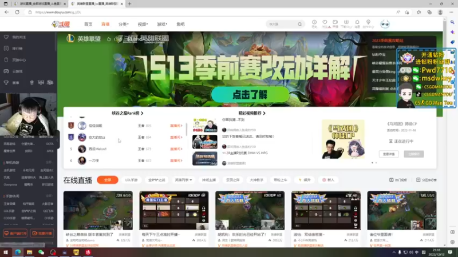Open creator center lightbulb icon
The width and height of the screenshot is (458, 257).
pyautogui.click(x=368, y=23)
